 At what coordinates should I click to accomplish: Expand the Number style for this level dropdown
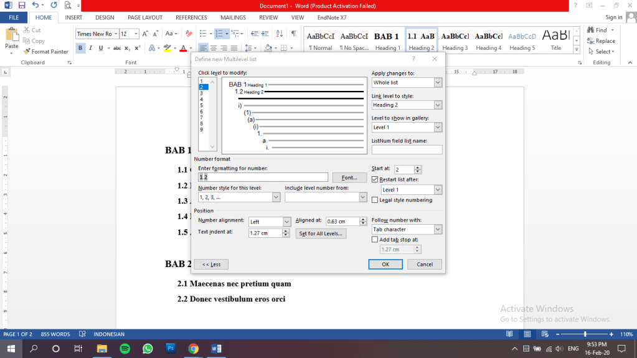point(276,197)
